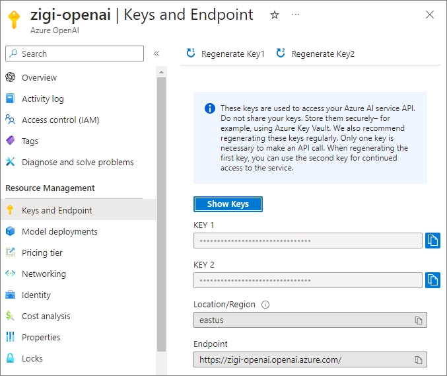
Task: Click the large yellow key header icon
Action: click(14, 19)
